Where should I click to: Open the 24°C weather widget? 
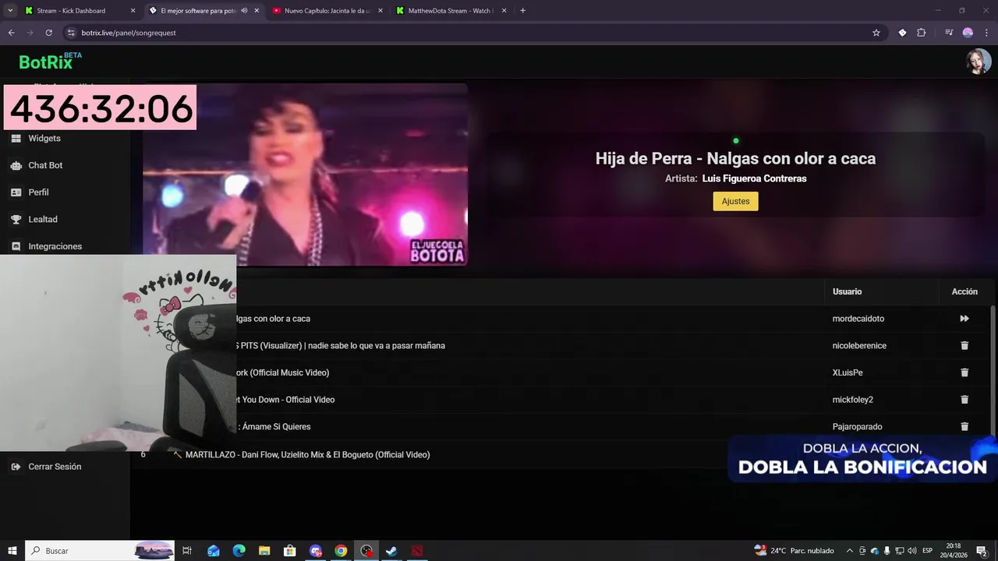[x=794, y=551]
